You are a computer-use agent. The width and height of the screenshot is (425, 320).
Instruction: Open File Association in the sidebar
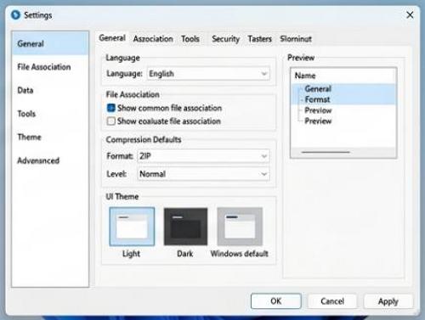50,67
